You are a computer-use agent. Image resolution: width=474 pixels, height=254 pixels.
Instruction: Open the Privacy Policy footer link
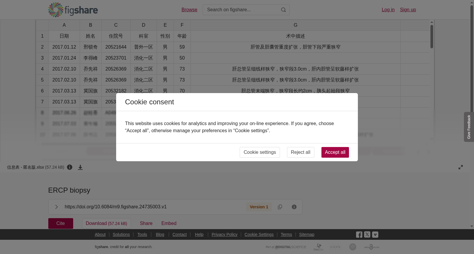click(225, 234)
